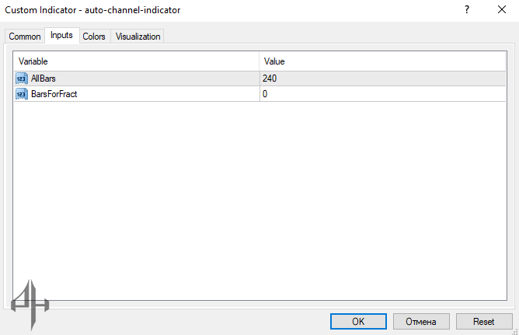Click the Variable column header
The width and height of the screenshot is (519, 335).
[136, 61]
